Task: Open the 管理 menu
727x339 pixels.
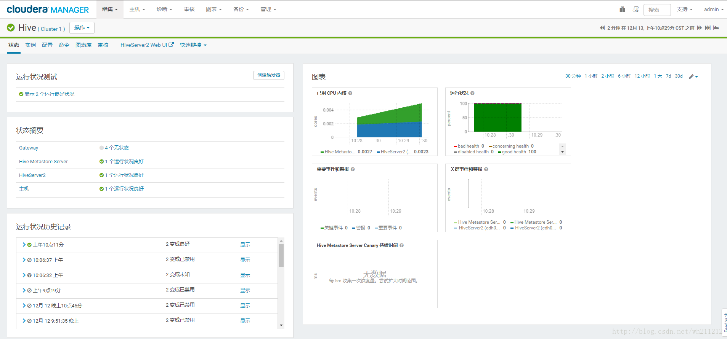Action: 268,9
